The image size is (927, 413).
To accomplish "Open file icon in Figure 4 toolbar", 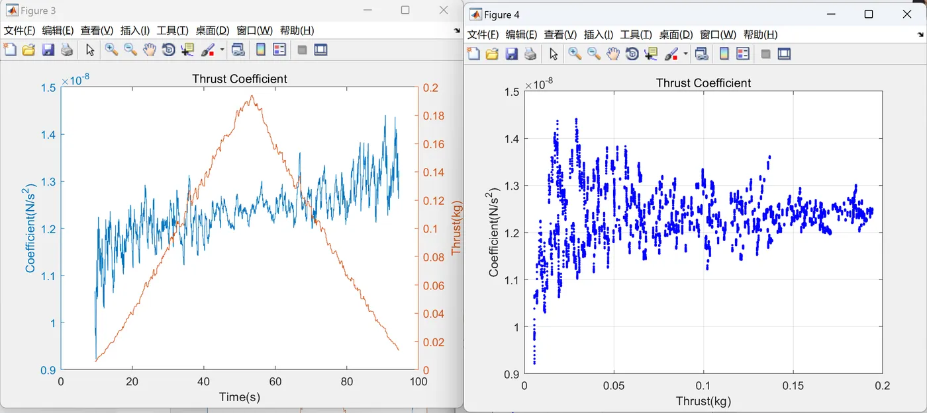I will point(492,54).
